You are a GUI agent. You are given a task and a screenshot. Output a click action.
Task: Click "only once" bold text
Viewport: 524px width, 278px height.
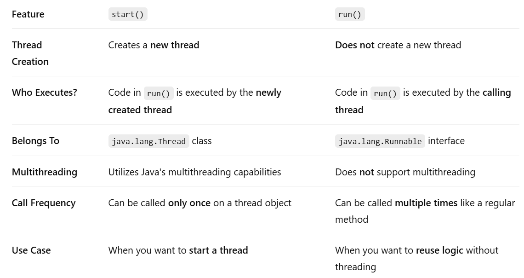tap(189, 203)
